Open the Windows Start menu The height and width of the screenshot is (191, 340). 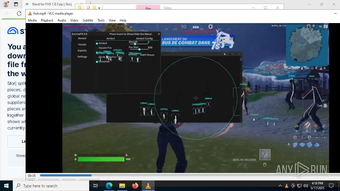pos(6,186)
